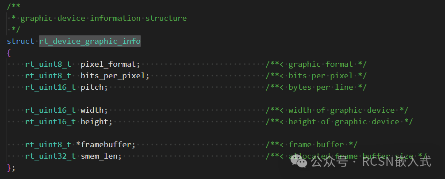Click the smem_len member name
The width and height of the screenshot is (445, 179).
pyautogui.click(x=100, y=156)
